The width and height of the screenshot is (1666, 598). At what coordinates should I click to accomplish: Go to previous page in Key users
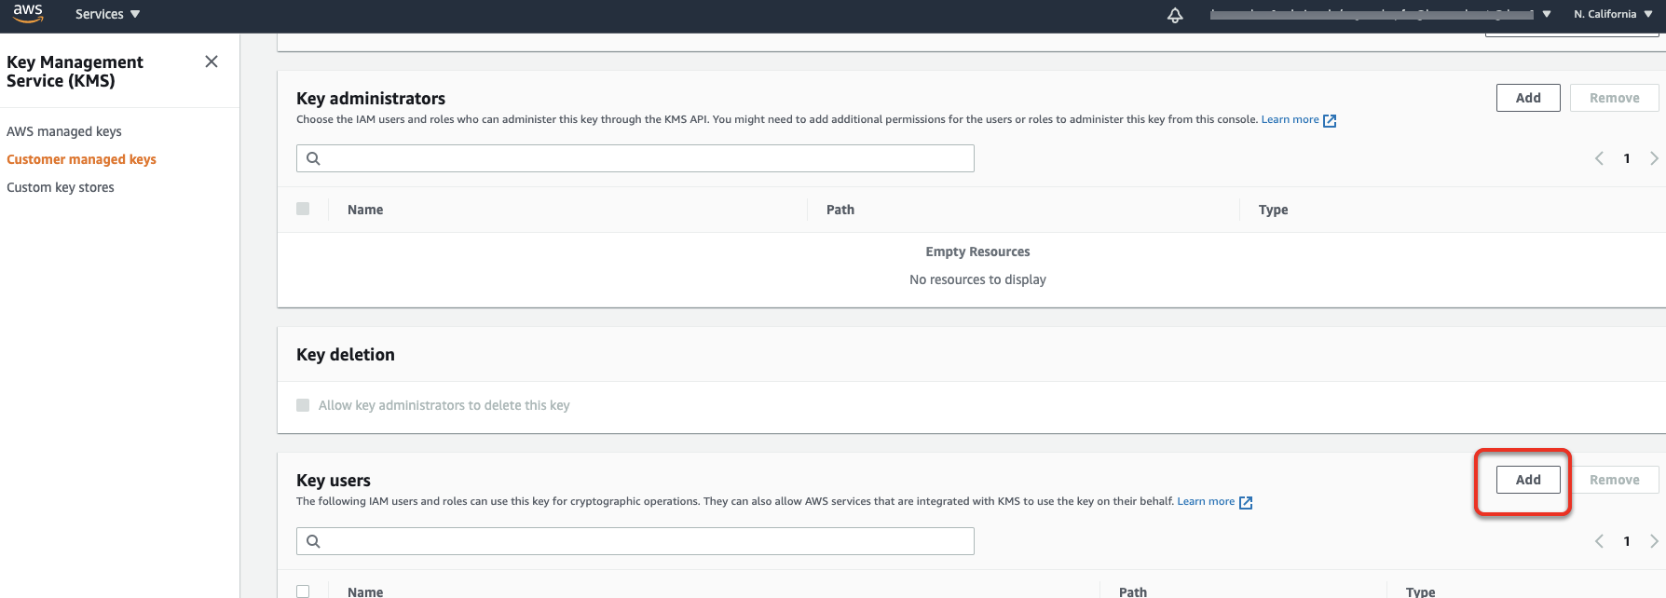click(1599, 541)
